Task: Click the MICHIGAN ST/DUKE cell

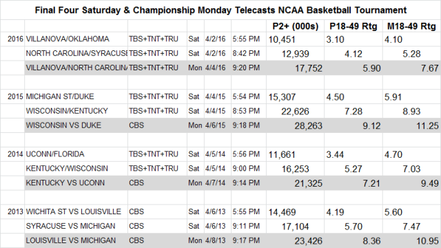Action: 76,96
